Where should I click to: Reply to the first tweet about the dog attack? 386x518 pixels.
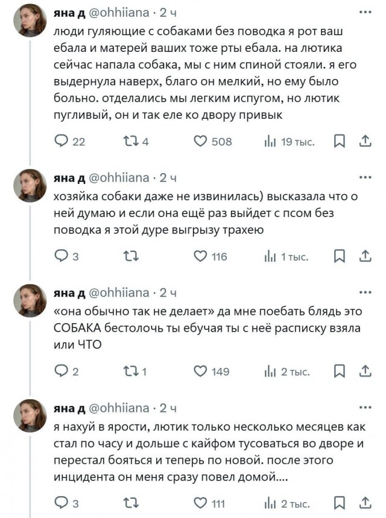coord(60,141)
